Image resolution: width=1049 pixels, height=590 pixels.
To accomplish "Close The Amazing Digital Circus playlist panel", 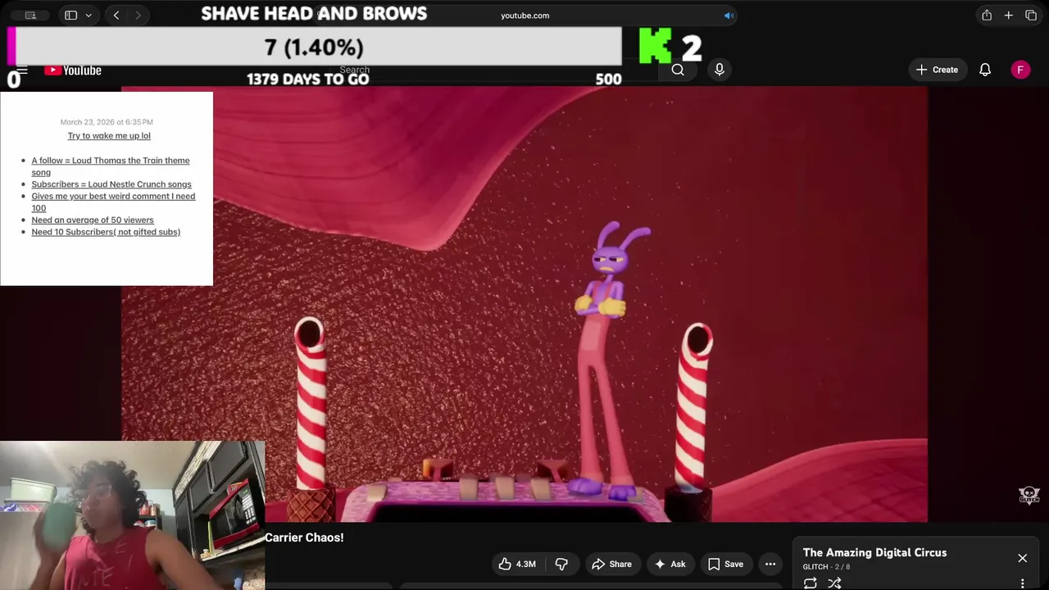I will [x=1022, y=558].
